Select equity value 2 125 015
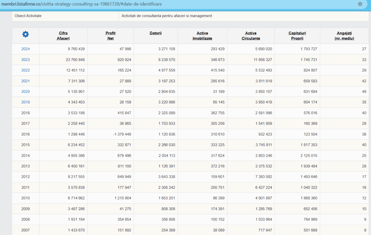 (309, 156)
